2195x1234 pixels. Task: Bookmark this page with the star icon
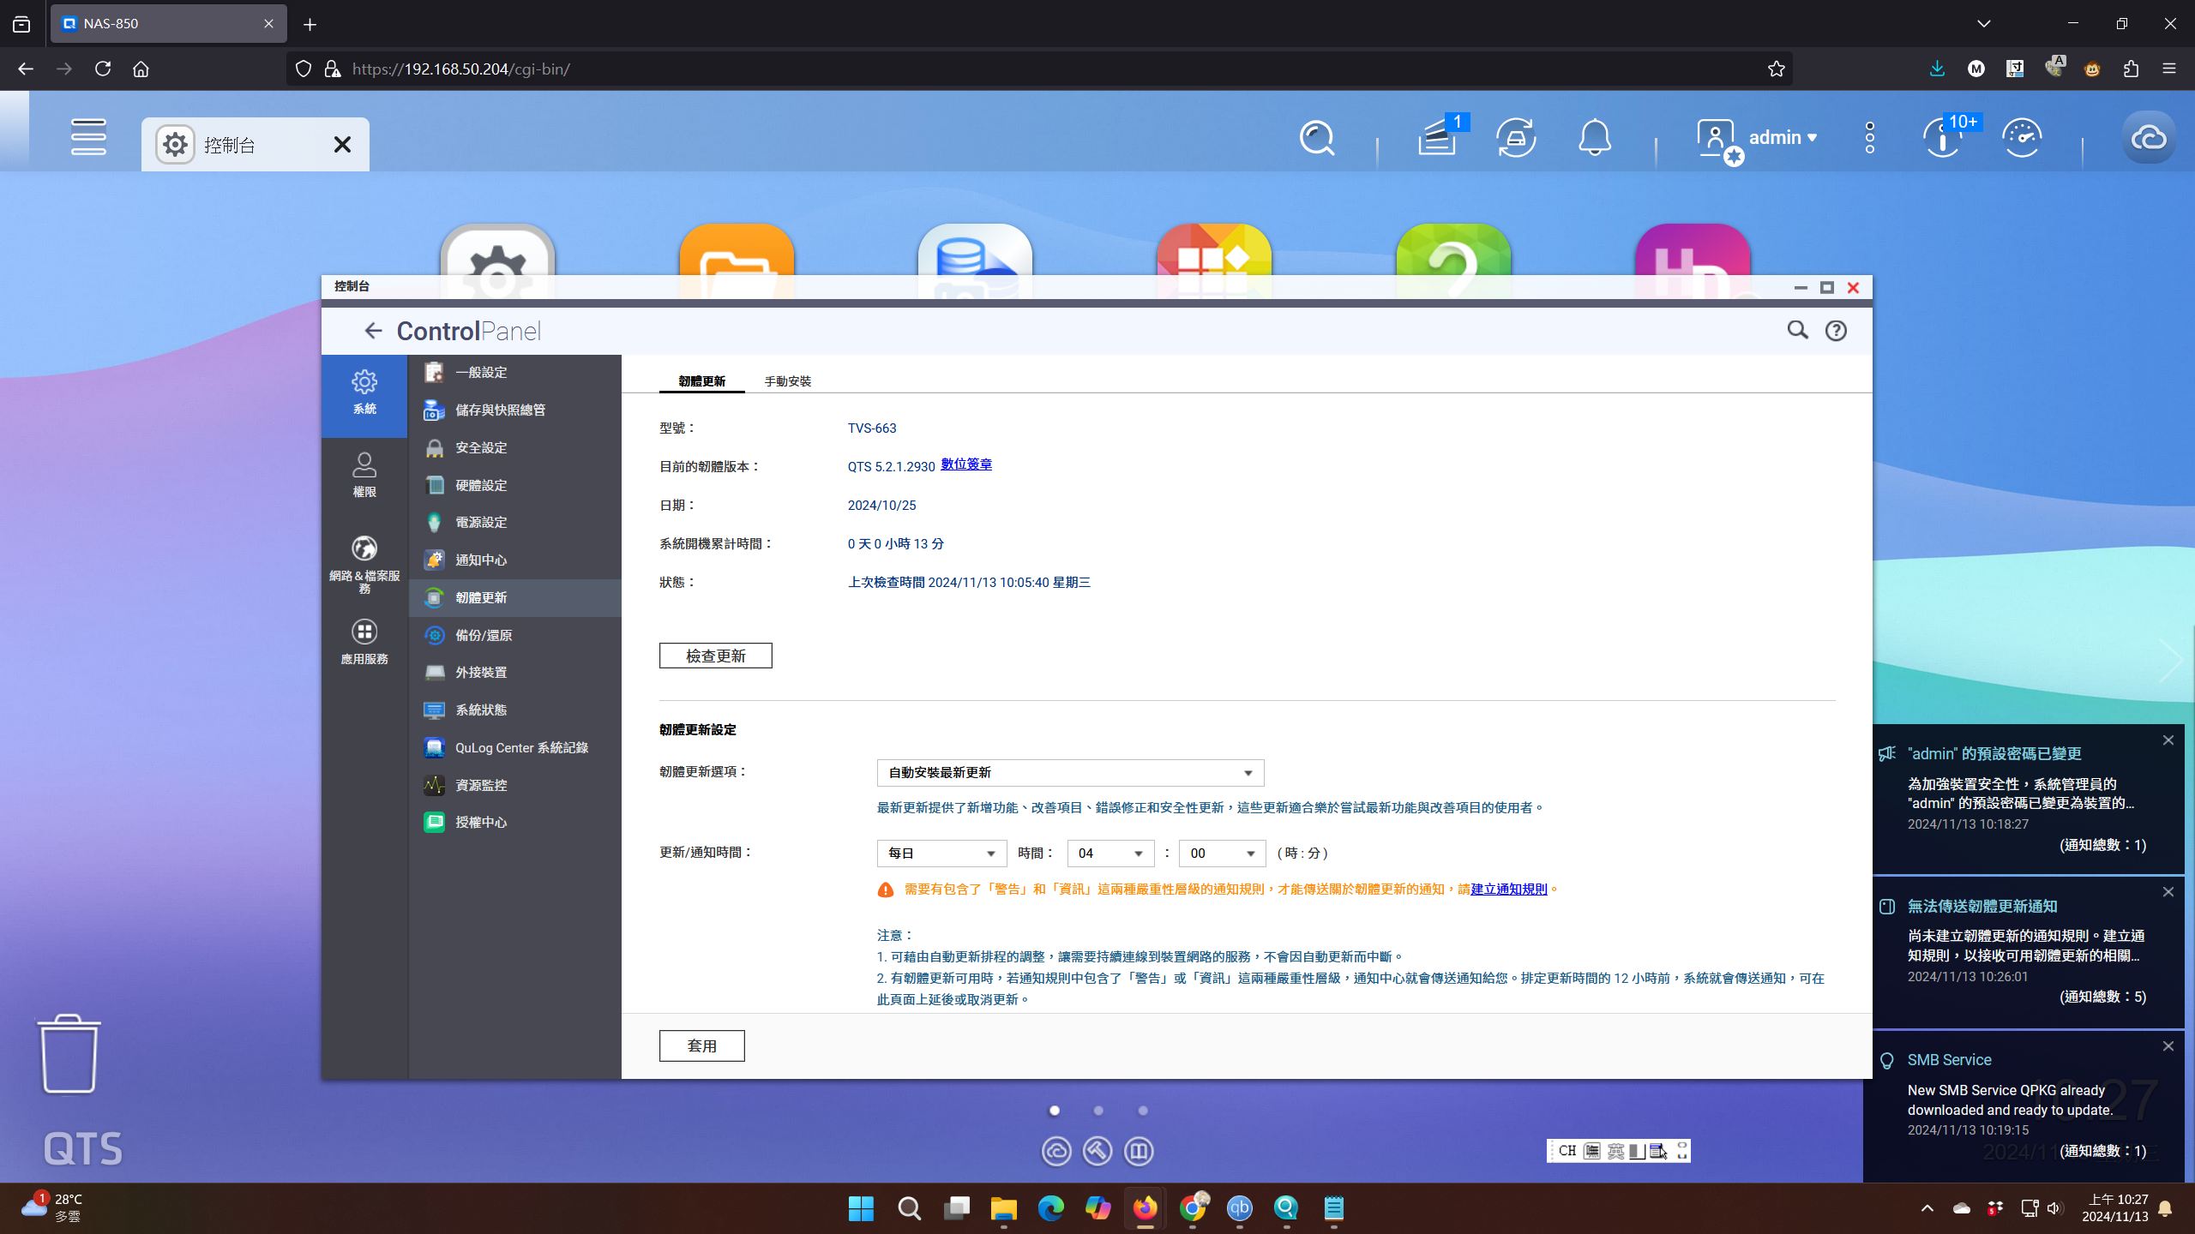1776,69
